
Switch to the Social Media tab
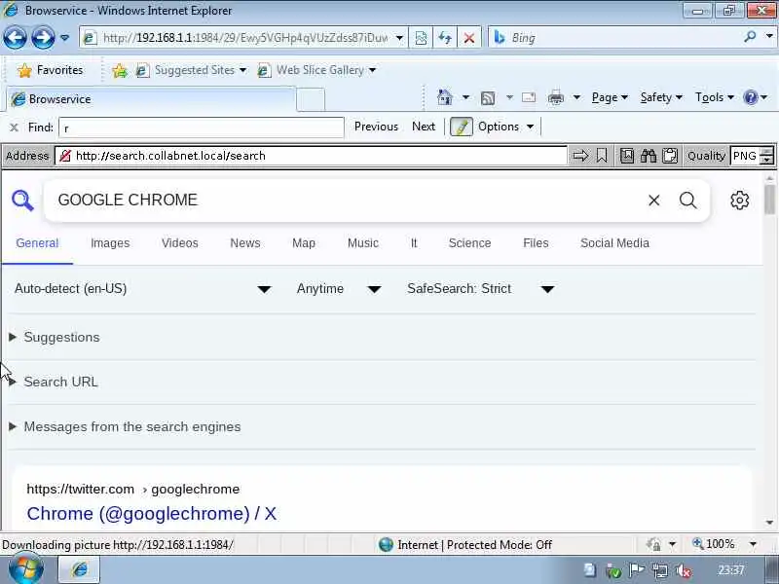614,243
